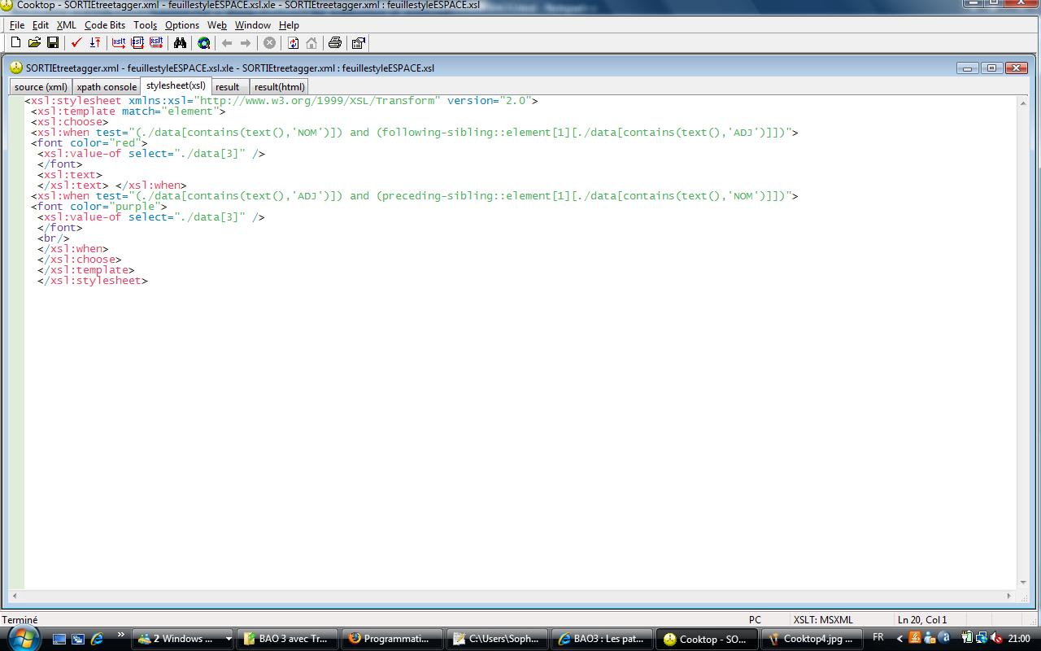Create a new file via toolbar
The image size is (1041, 651).
tap(15, 42)
